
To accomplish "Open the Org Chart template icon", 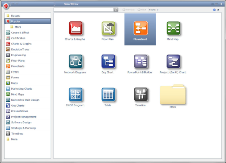I will click(x=108, y=61).
